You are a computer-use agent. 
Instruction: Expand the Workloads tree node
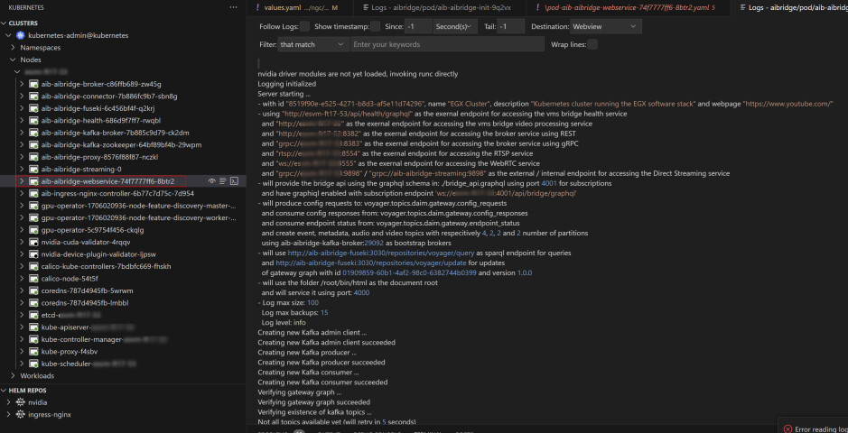(12, 375)
